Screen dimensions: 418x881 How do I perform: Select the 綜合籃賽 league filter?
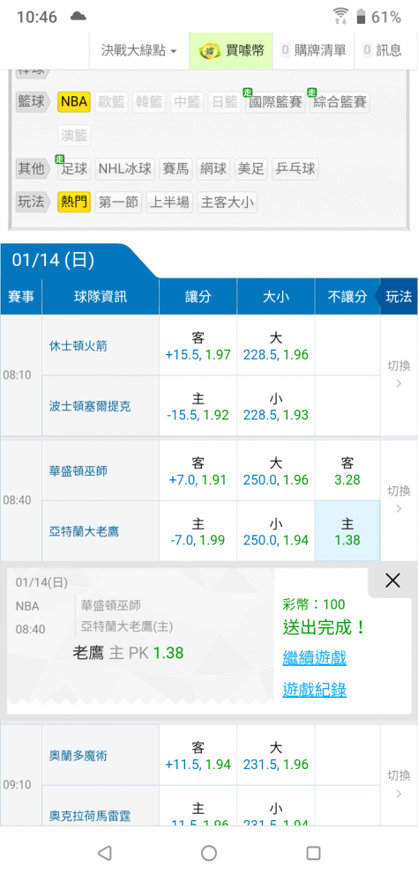340,101
